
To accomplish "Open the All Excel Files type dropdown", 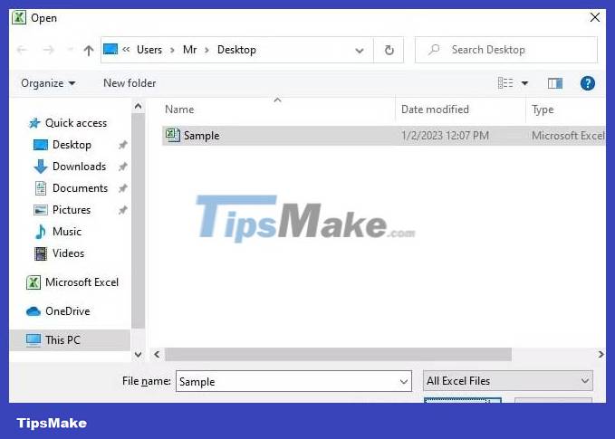I will click(508, 380).
